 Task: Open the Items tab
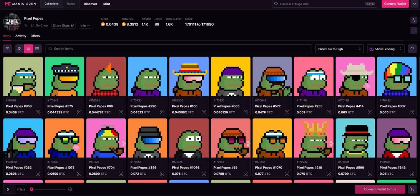[x=7, y=36]
